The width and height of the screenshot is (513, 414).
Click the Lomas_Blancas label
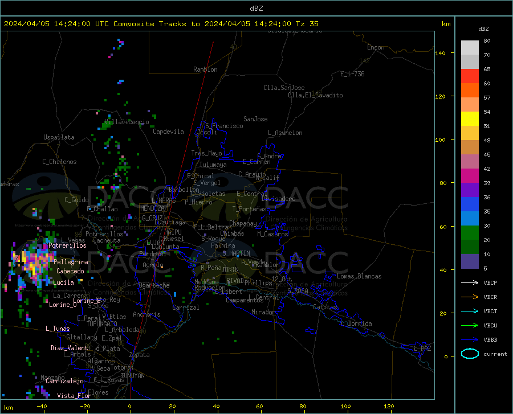click(x=359, y=276)
